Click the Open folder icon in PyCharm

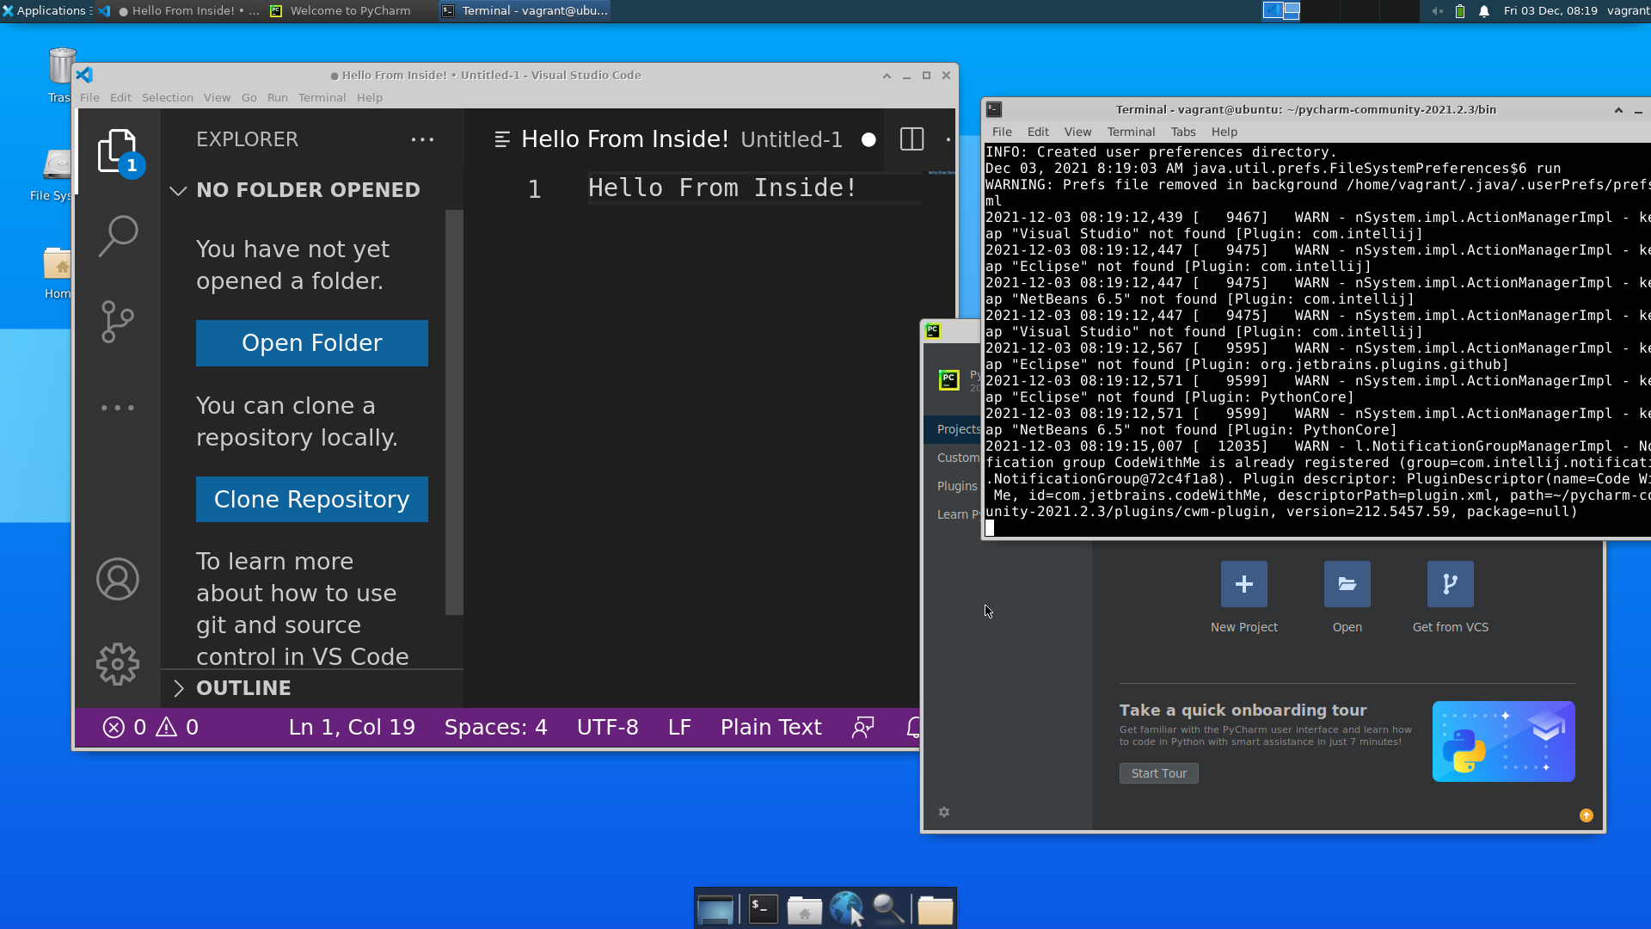tap(1347, 584)
